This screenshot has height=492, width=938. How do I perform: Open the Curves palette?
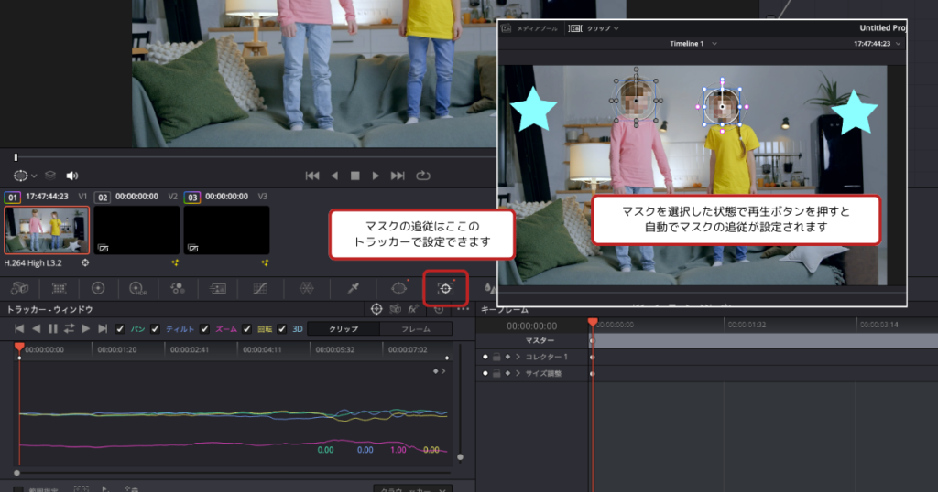coord(261,288)
